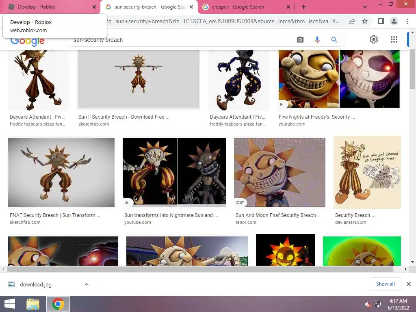
Task: Close the downloads bar
Action: pos(409,284)
